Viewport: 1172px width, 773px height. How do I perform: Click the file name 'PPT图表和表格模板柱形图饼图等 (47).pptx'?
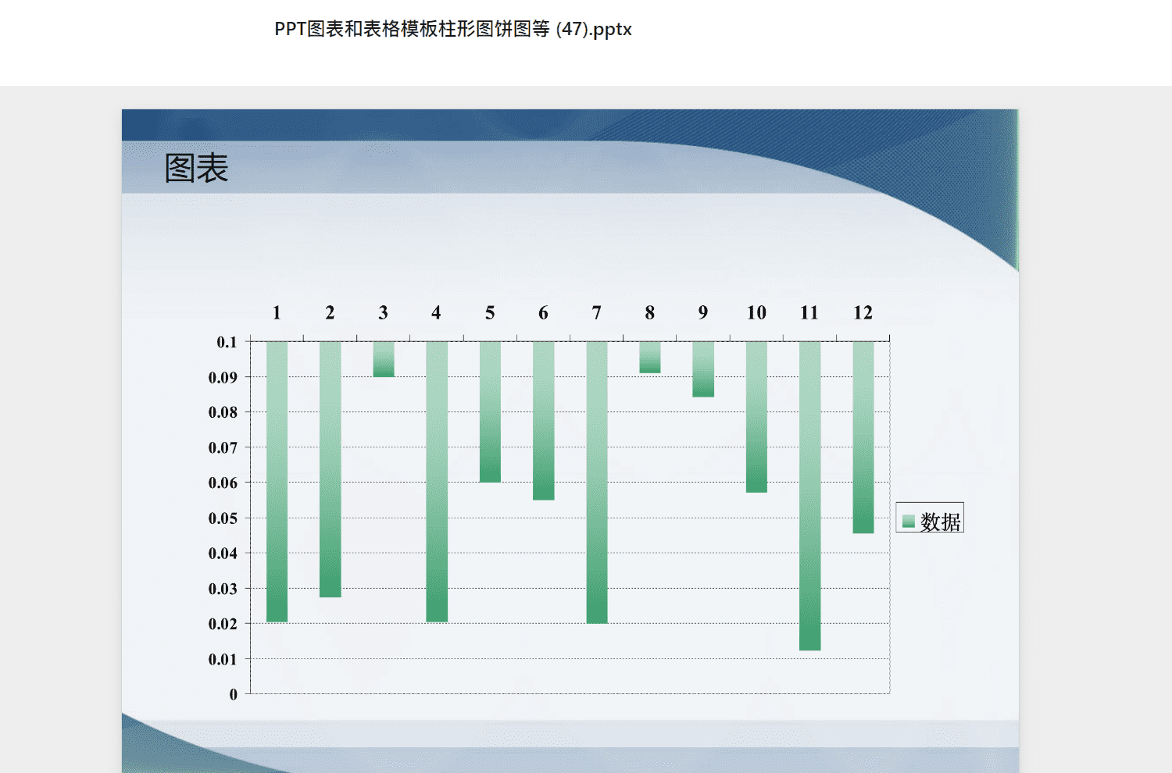coord(453,30)
